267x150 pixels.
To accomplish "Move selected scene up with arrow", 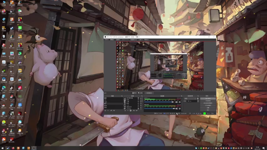I will 111,110.
